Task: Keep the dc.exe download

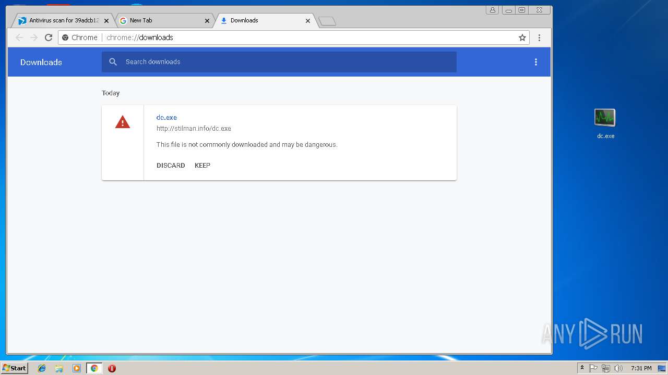Action: coord(202,165)
